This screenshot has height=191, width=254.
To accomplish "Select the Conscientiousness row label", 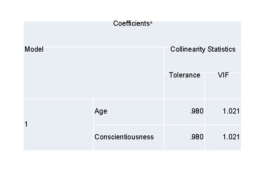I will coord(124,137).
